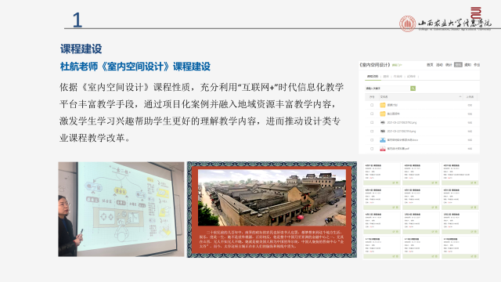Select the checkbox of the second PNG file
The height and width of the screenshot is (282, 501).
click(x=372, y=131)
